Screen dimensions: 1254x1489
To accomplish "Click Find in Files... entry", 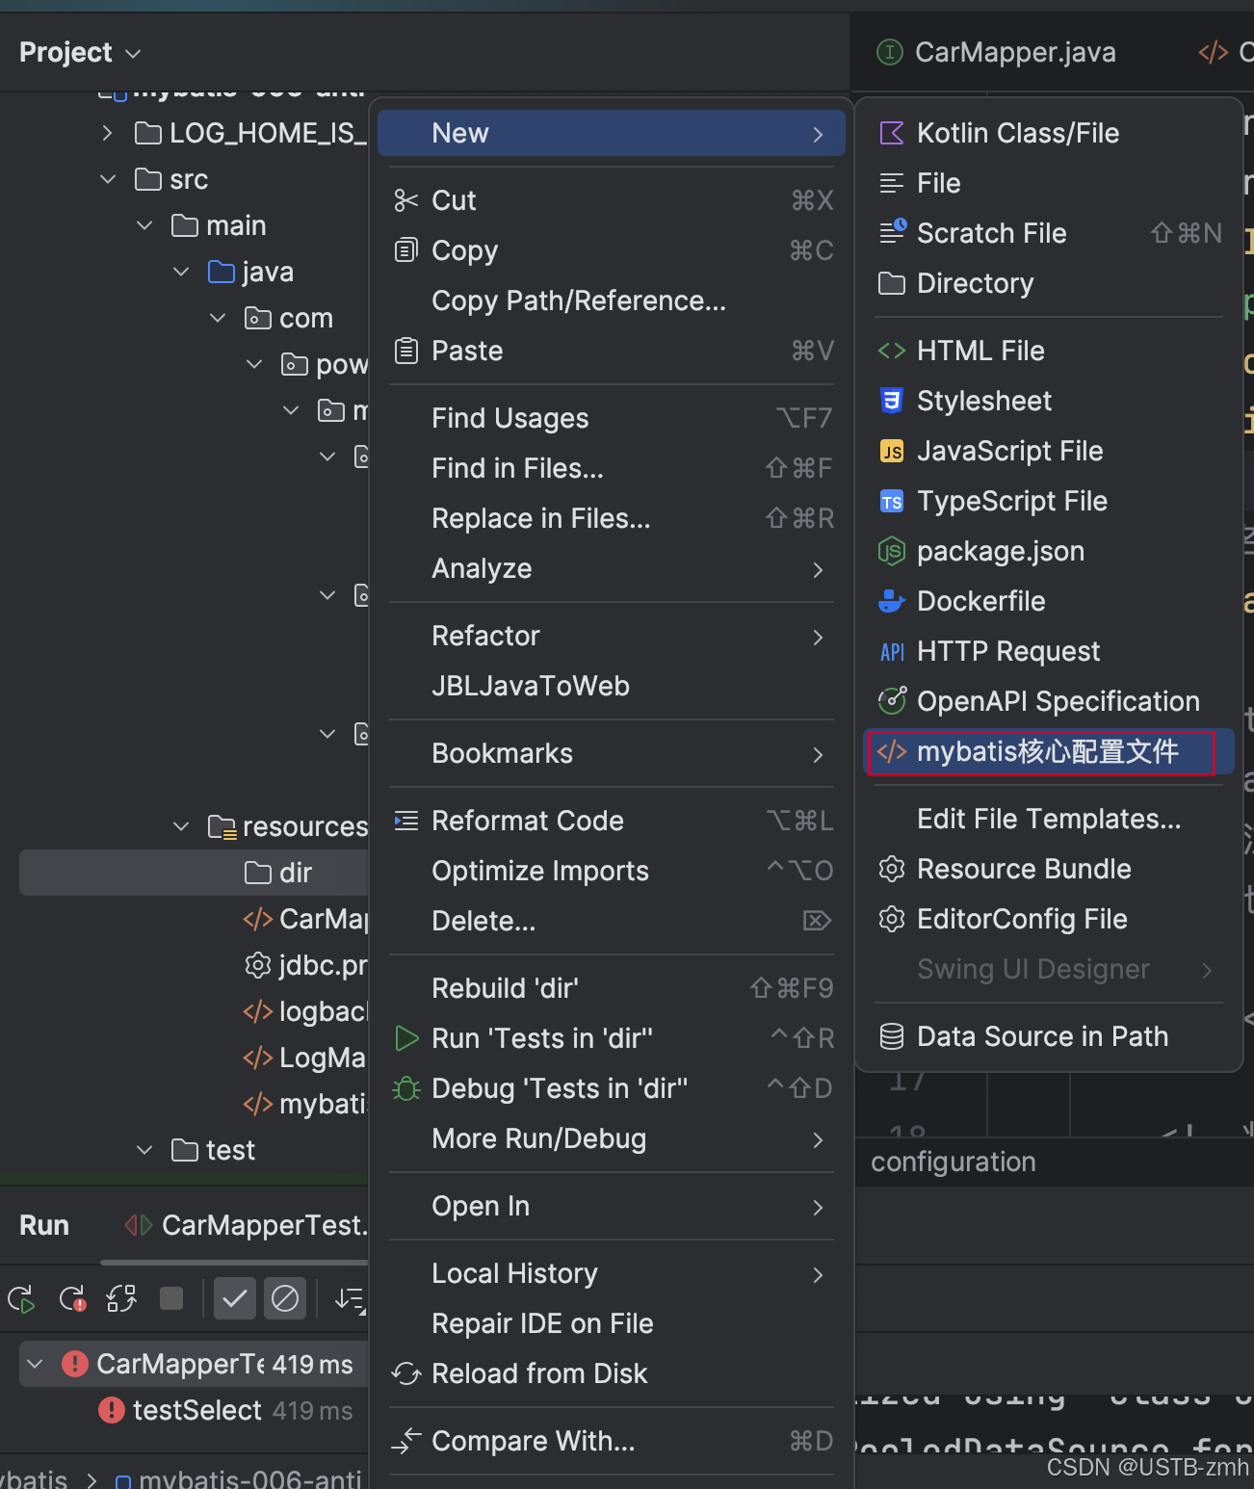I will pyautogui.click(x=612, y=468).
